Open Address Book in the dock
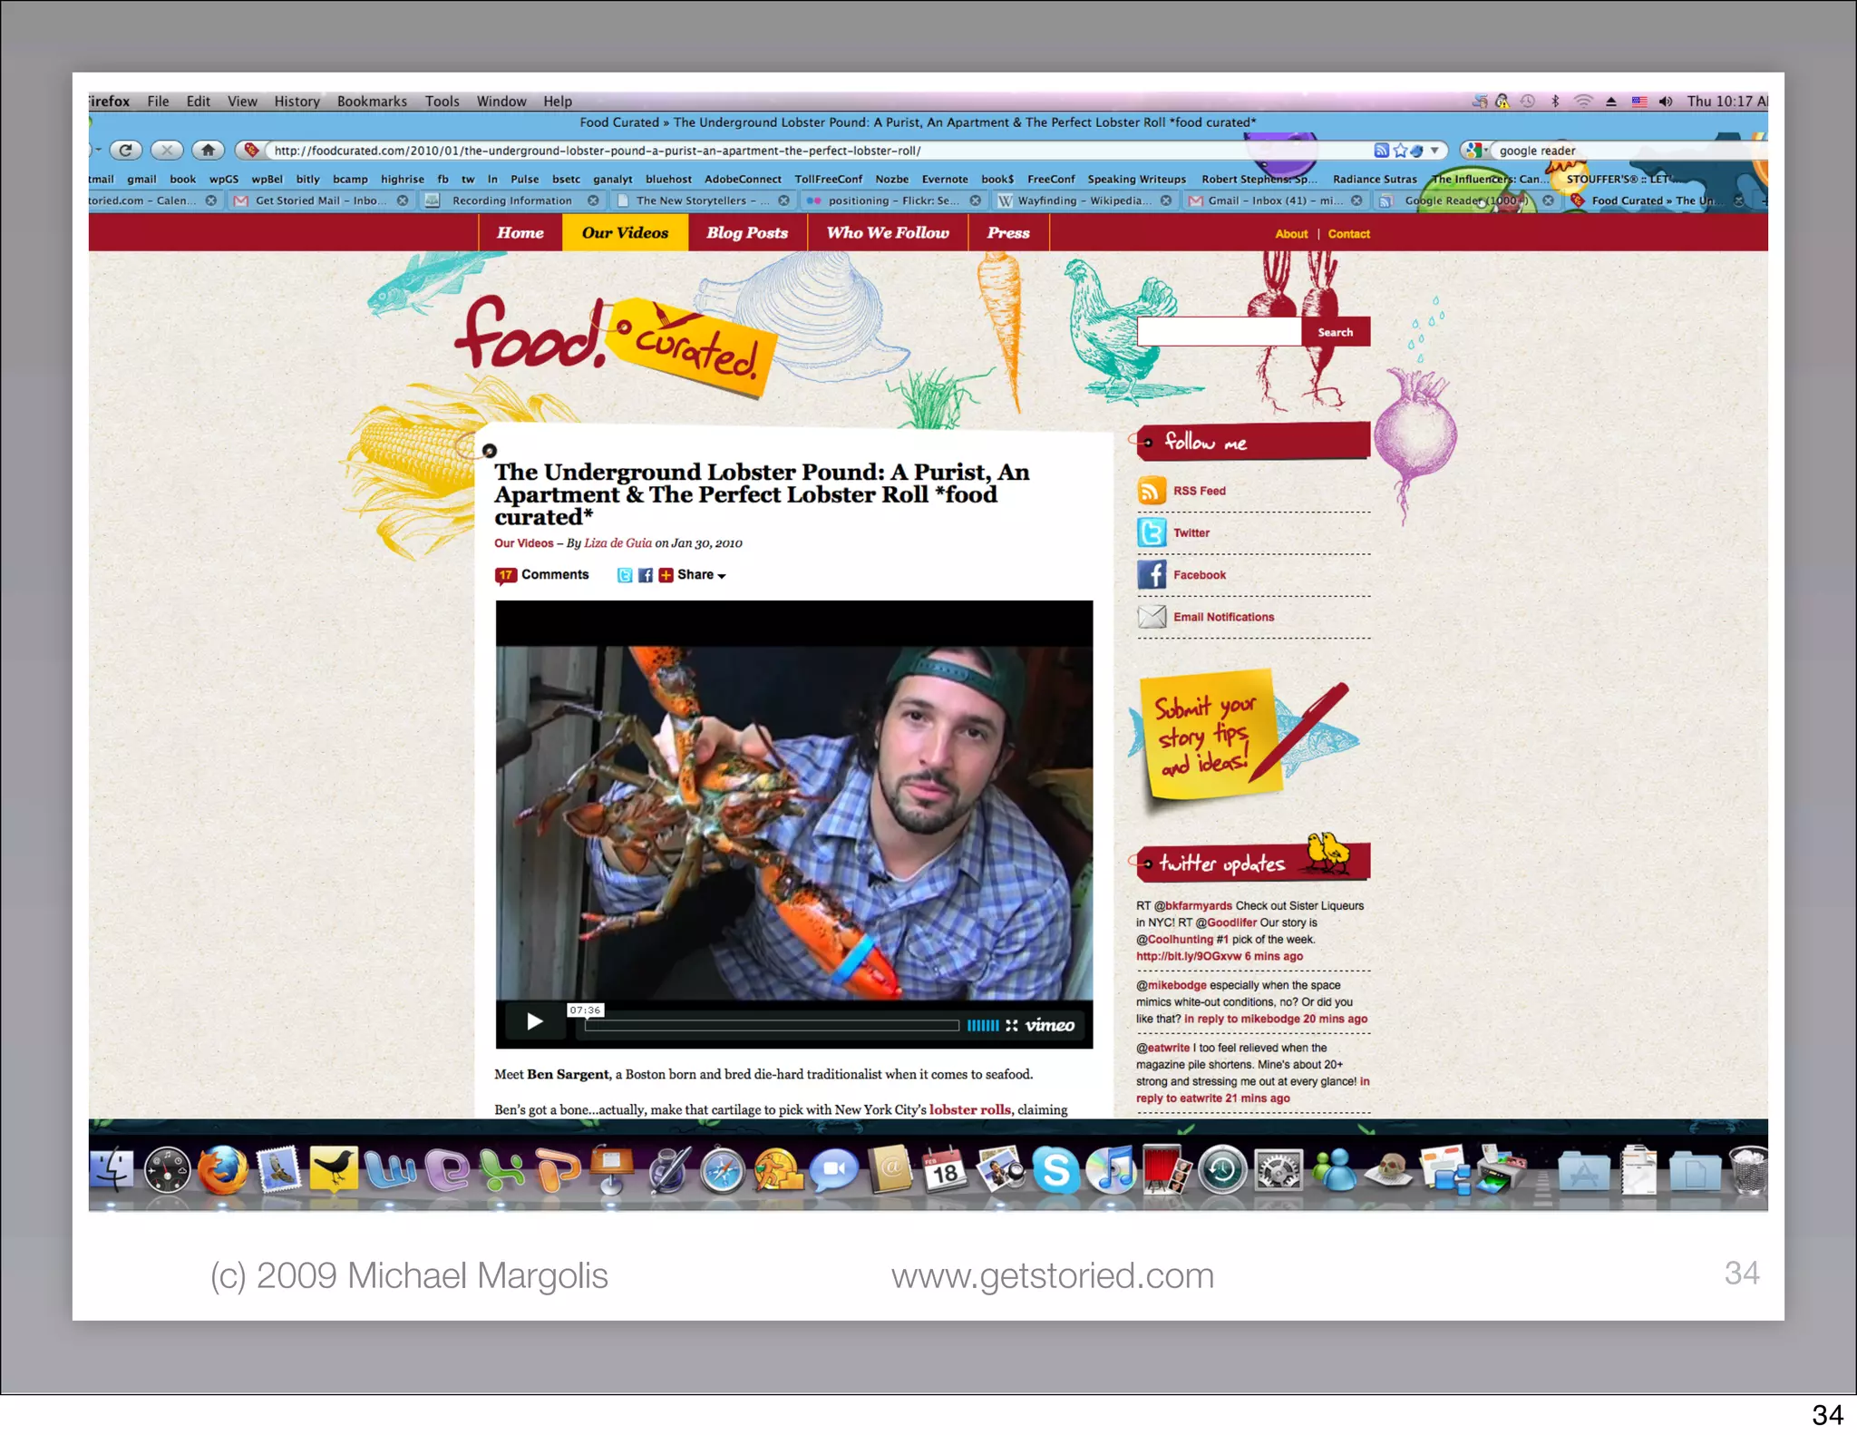 point(890,1170)
